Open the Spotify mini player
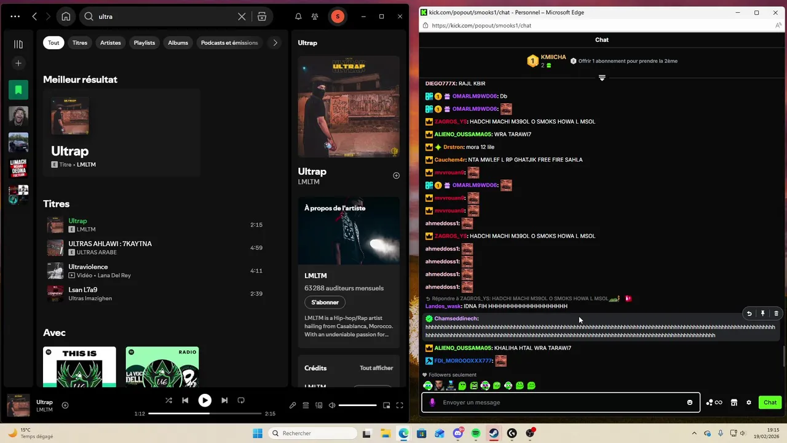This screenshot has height=443, width=787. pyautogui.click(x=386, y=405)
